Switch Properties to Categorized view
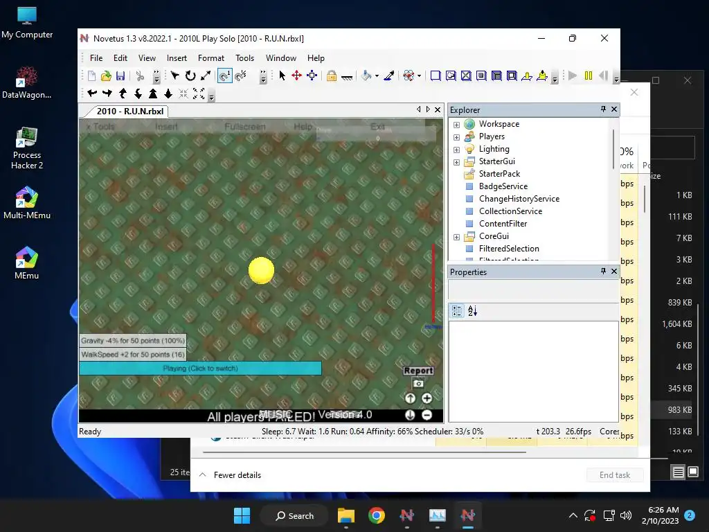709x532 pixels. 457,311
